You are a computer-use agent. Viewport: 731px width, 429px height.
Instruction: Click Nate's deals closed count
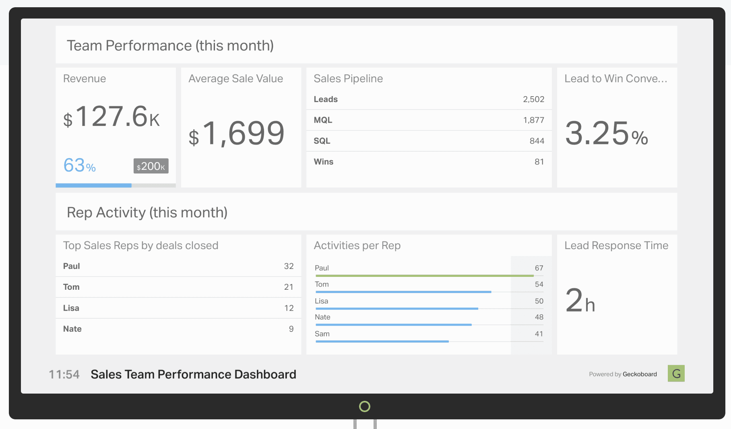[291, 329]
